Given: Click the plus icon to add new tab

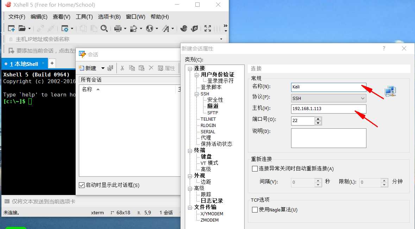Looking at the screenshot, I should tap(52, 63).
